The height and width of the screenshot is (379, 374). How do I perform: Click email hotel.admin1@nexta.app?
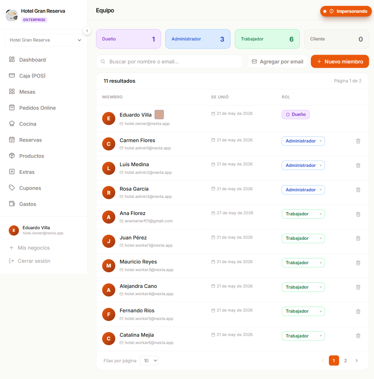coord(147,148)
